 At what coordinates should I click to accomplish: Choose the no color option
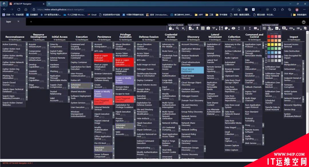tap(274, 33)
